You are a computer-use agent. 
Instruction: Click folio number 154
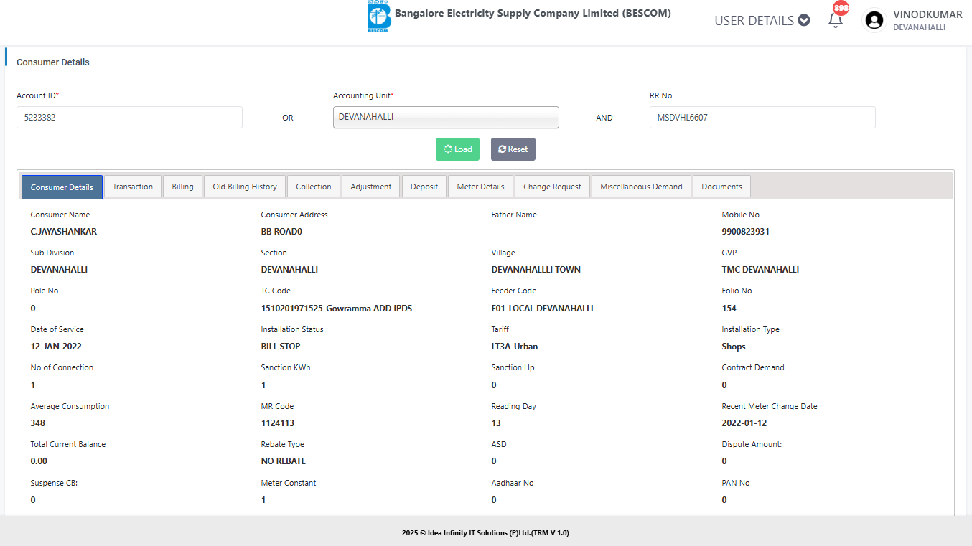pyautogui.click(x=729, y=309)
